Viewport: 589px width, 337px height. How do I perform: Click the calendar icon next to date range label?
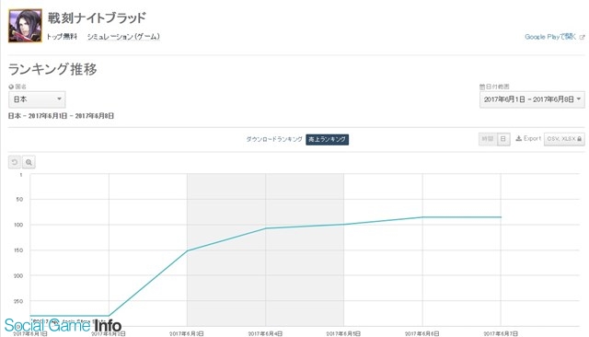click(x=482, y=87)
